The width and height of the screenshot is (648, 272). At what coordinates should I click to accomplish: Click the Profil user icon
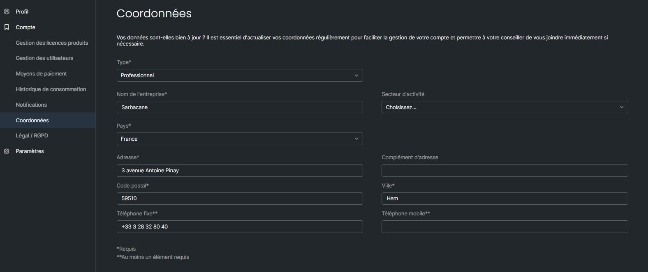7,11
